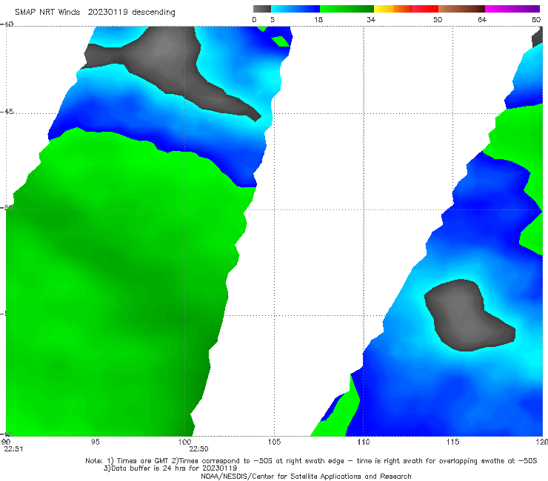The width and height of the screenshot is (548, 481).
Task: Click the longitude axis label '115'
Action: (x=453, y=442)
